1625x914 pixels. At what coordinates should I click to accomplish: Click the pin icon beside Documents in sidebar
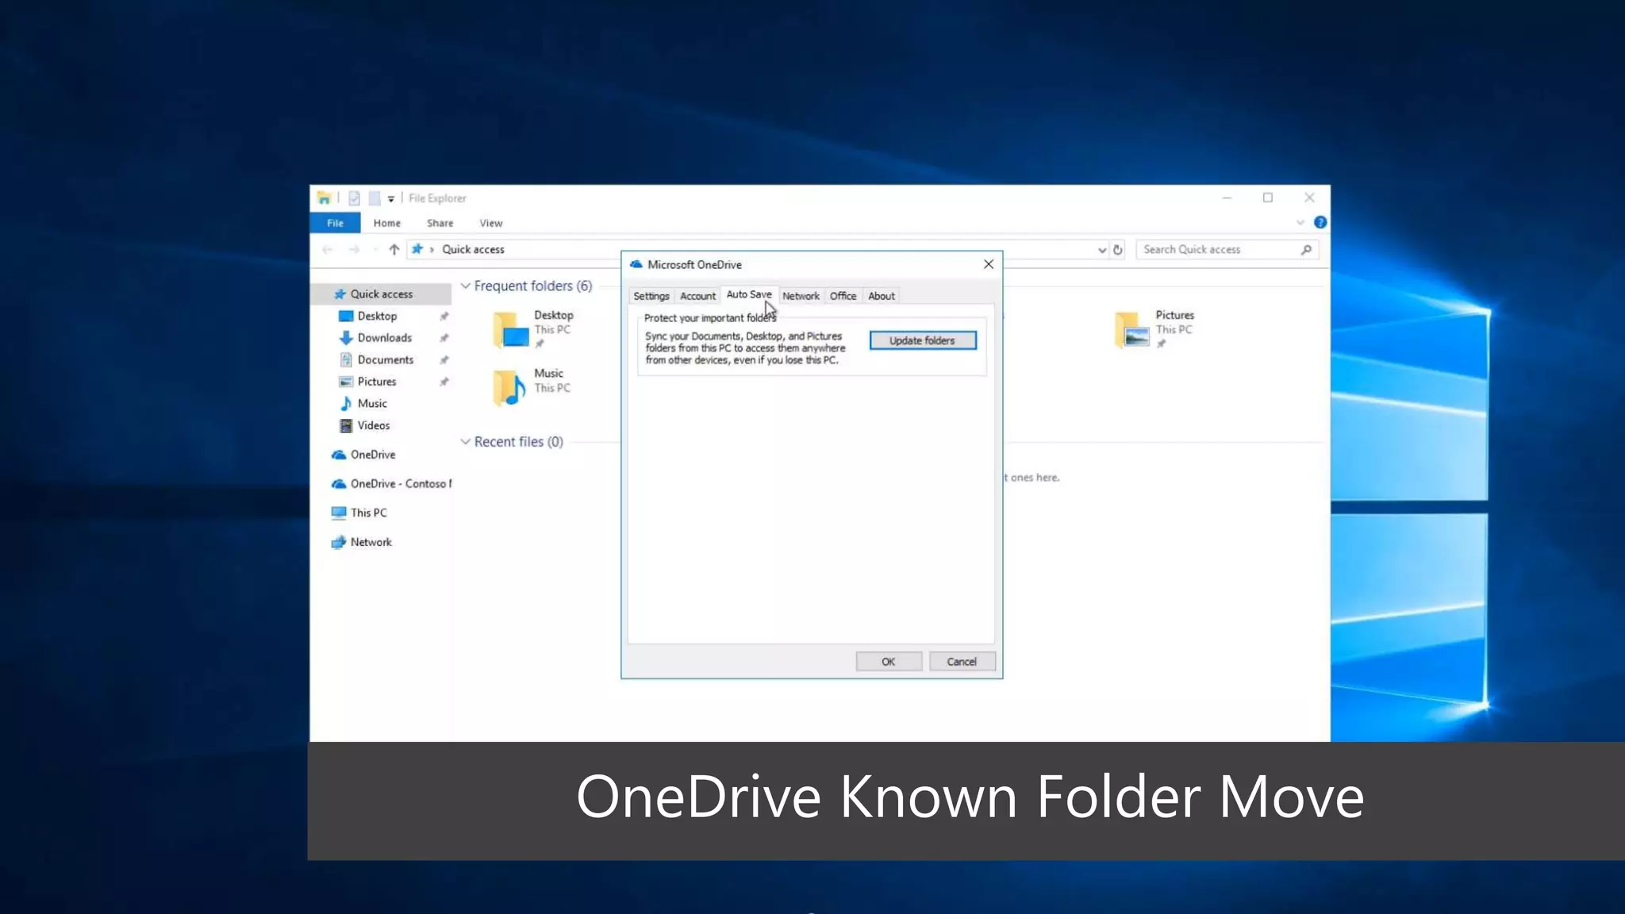coord(444,360)
